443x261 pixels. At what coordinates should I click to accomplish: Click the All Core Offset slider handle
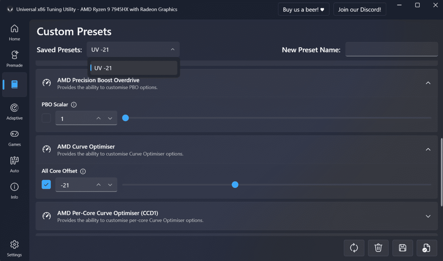235,185
